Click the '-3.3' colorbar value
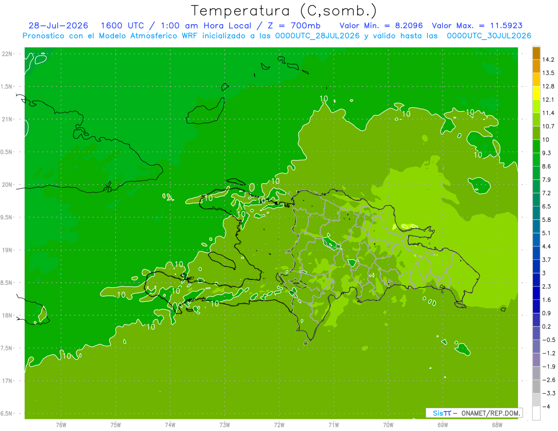 [x=548, y=393]
